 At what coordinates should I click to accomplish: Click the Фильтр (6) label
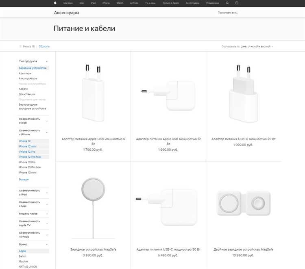(28, 46)
